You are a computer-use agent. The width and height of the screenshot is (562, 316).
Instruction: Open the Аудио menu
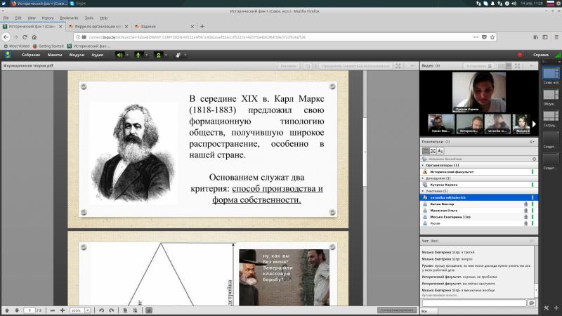[x=97, y=55]
